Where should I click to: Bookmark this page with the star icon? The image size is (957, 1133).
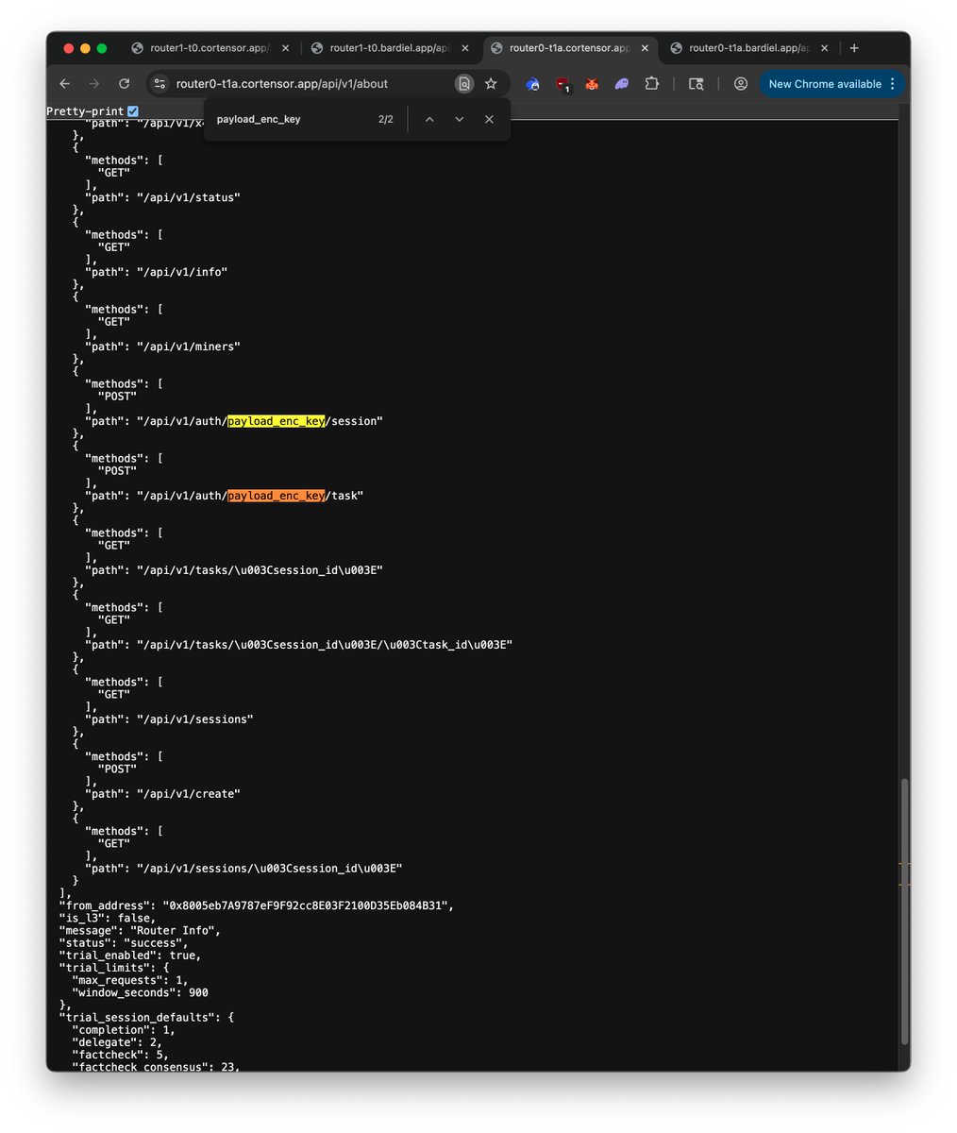click(491, 84)
